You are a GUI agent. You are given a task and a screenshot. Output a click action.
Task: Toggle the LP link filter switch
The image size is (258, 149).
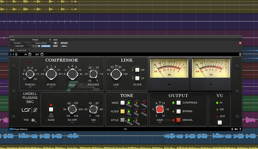point(137,79)
